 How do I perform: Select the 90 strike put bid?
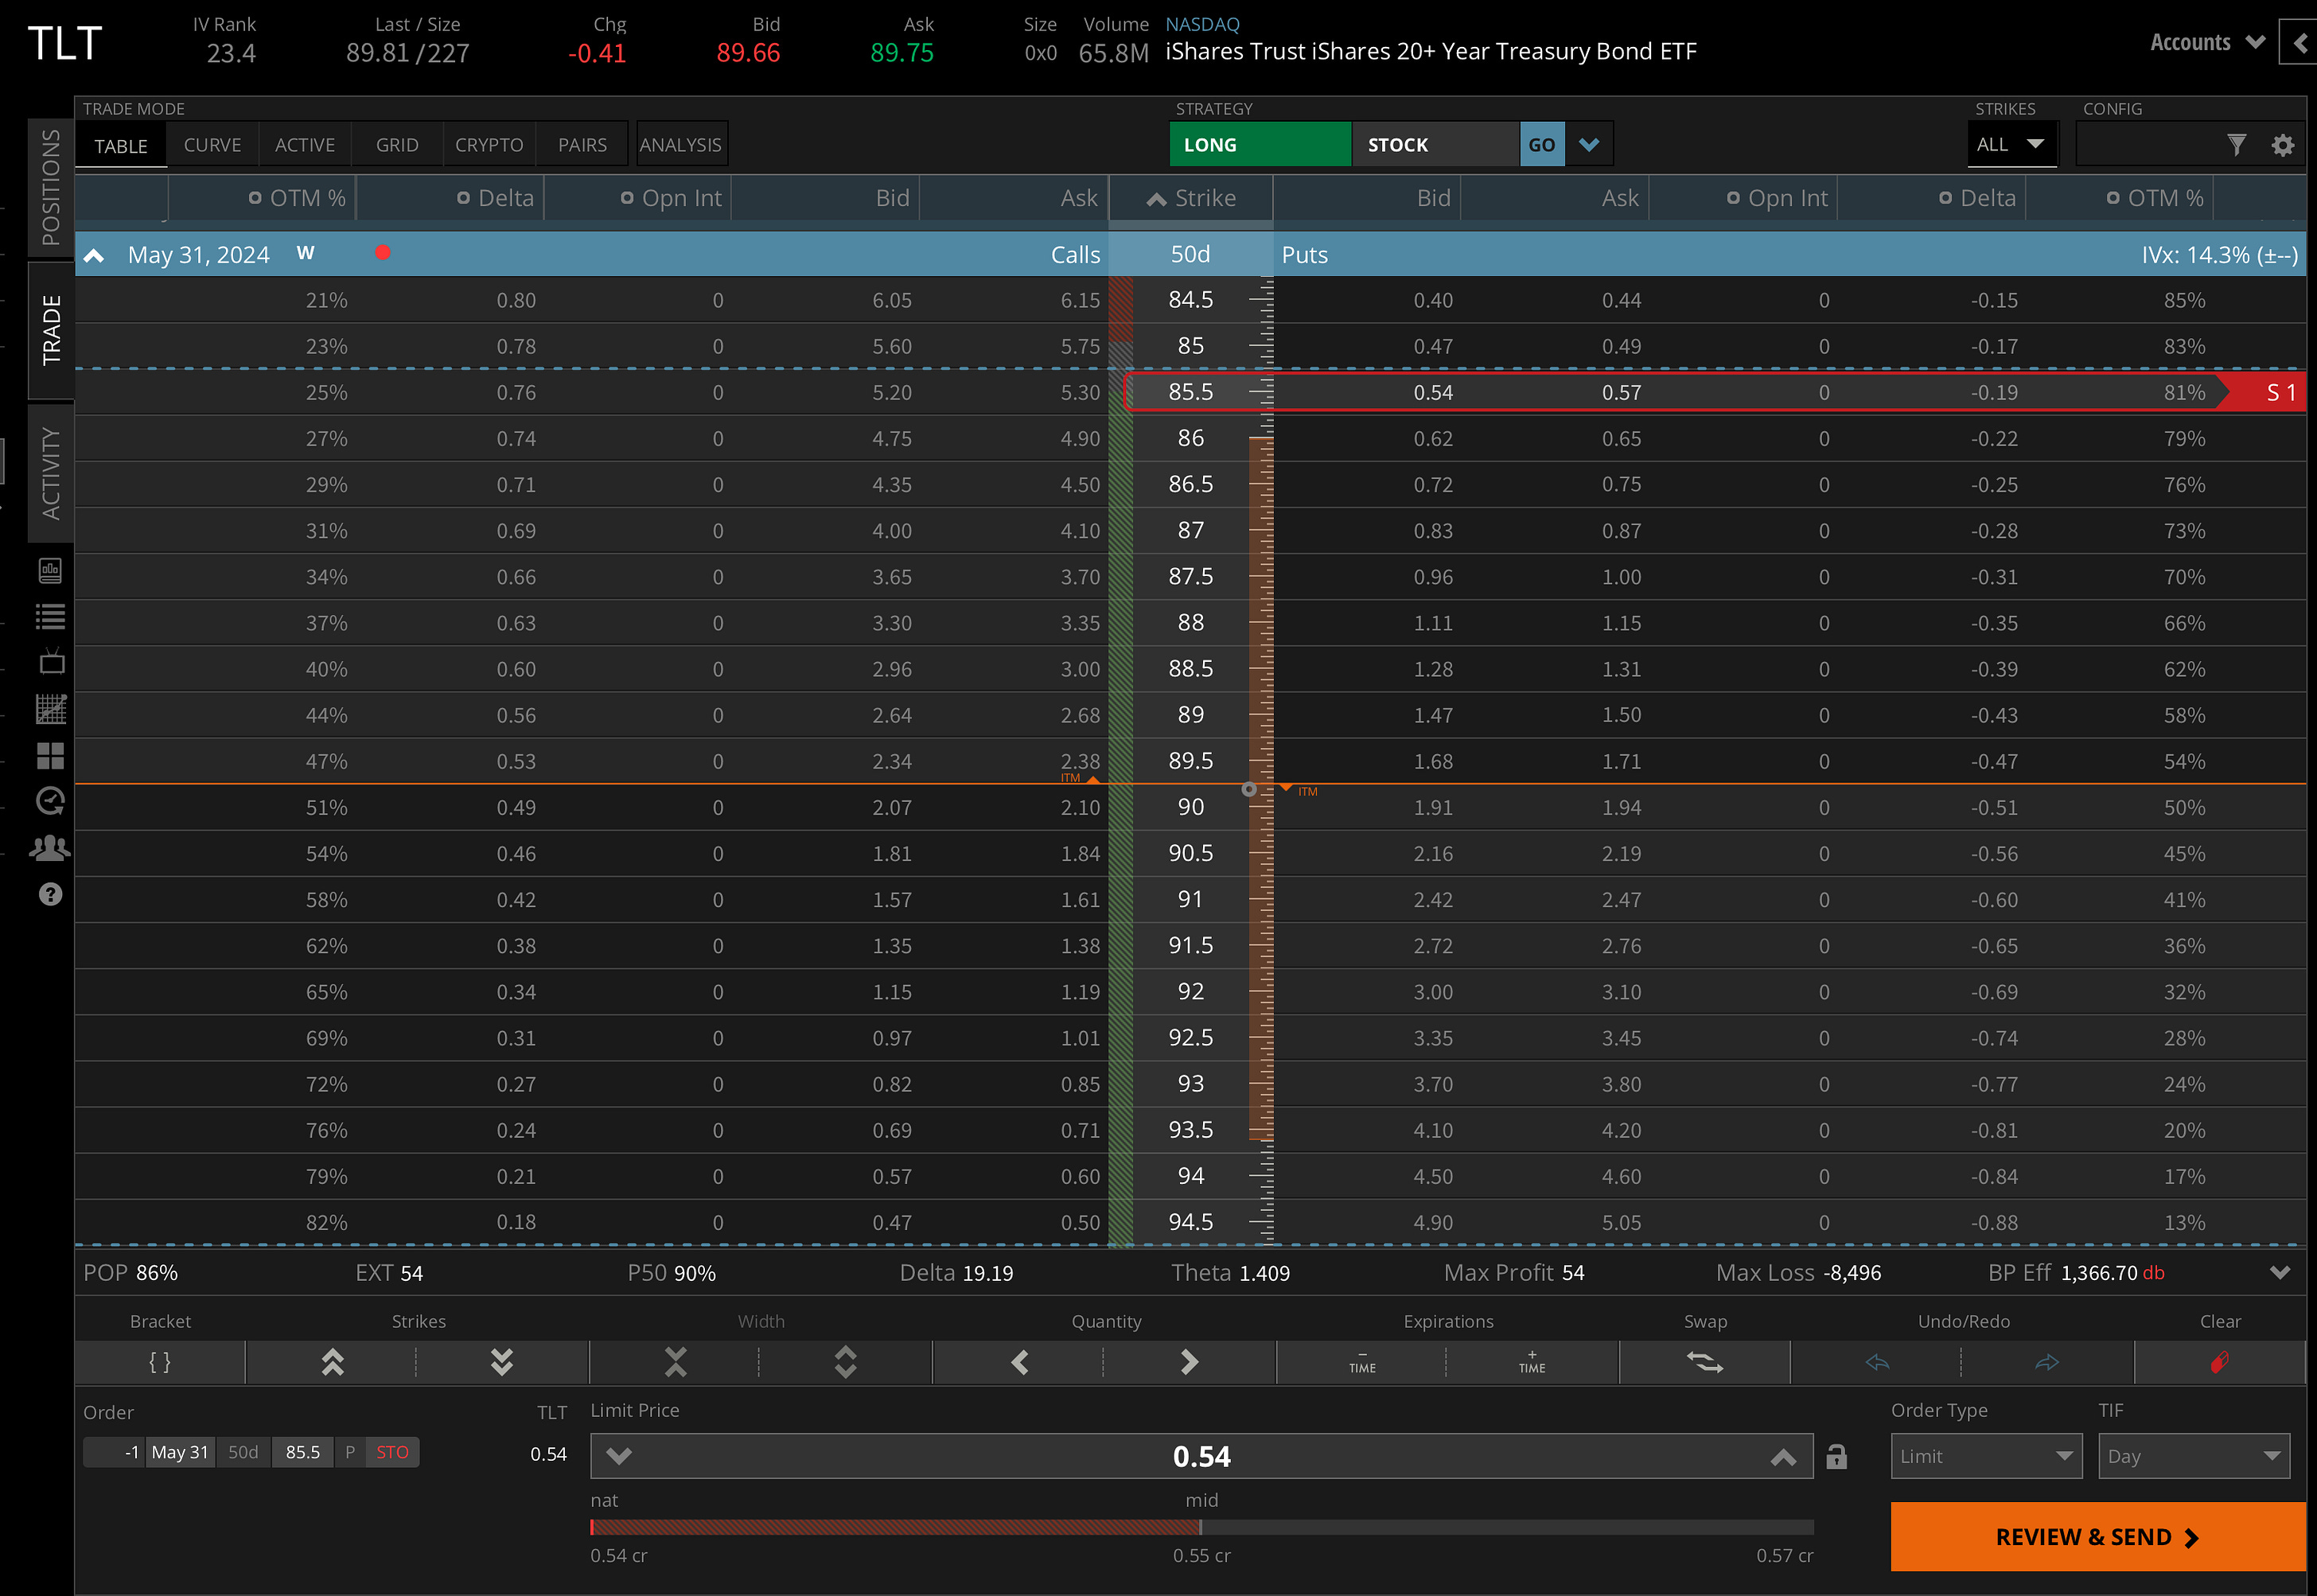(x=1432, y=808)
